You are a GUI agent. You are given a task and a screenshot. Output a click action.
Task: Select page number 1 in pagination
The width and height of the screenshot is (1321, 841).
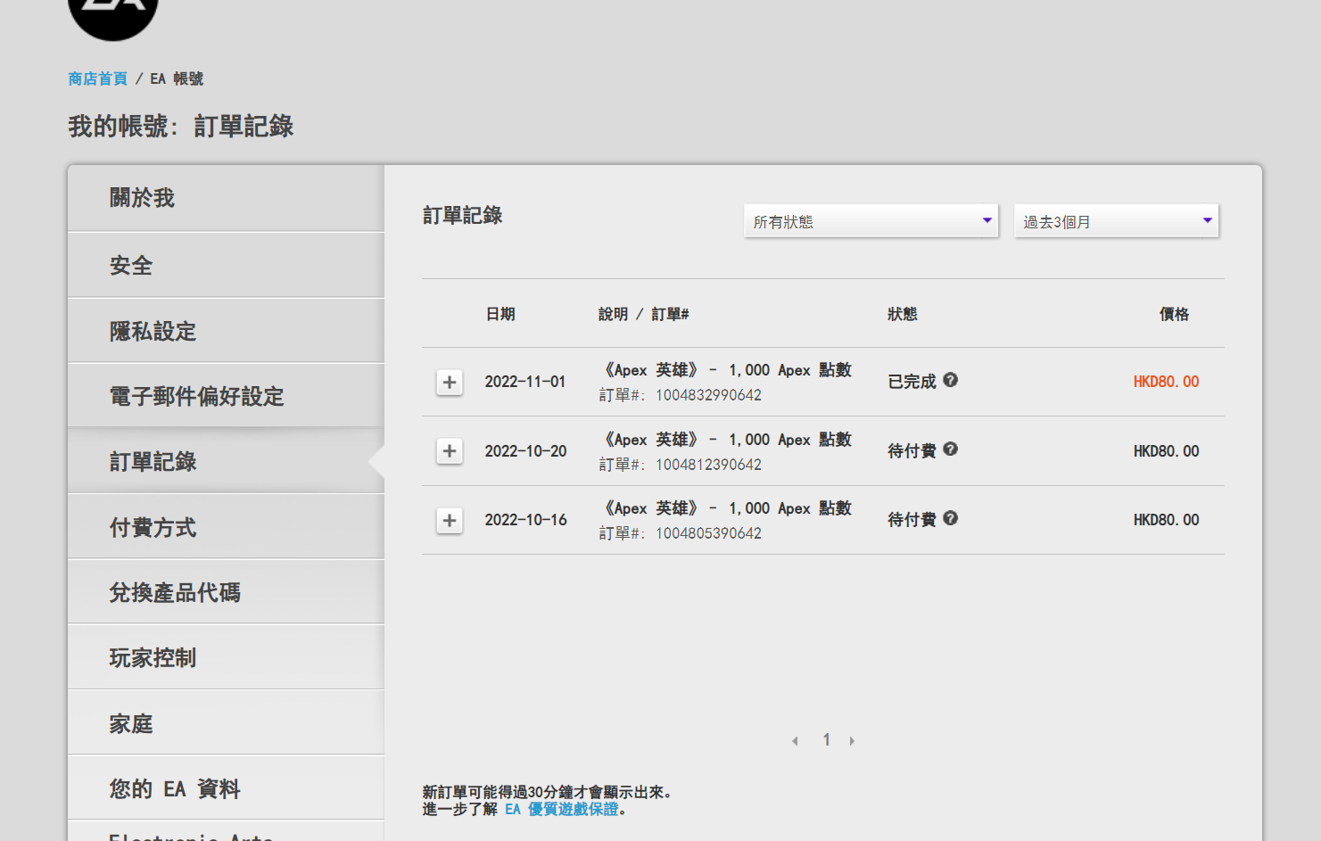(826, 740)
